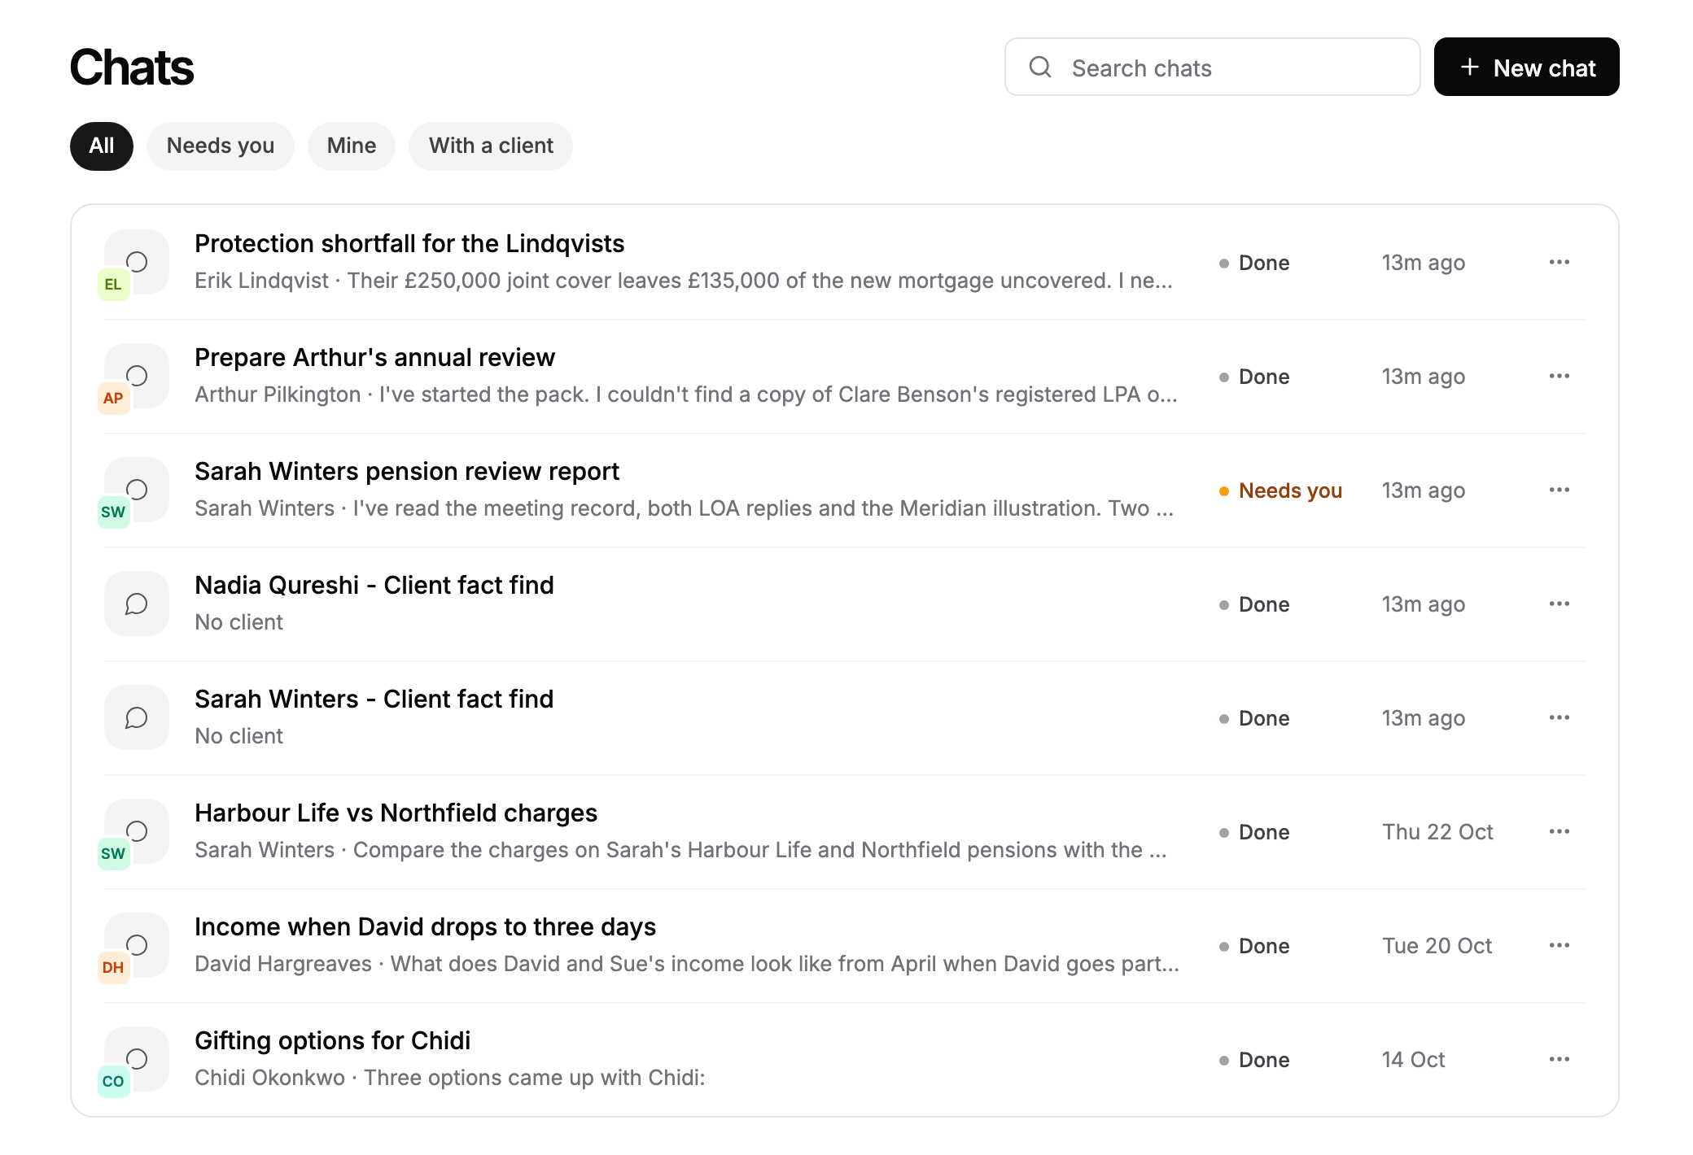Image resolution: width=1693 pixels, height=1155 pixels.
Task: Click the David Hargreaves message preview text
Action: click(x=687, y=964)
